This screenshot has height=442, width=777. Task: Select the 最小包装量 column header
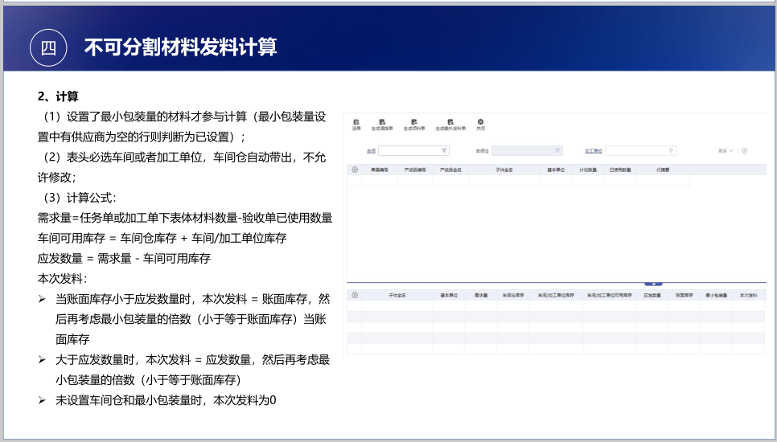716,296
